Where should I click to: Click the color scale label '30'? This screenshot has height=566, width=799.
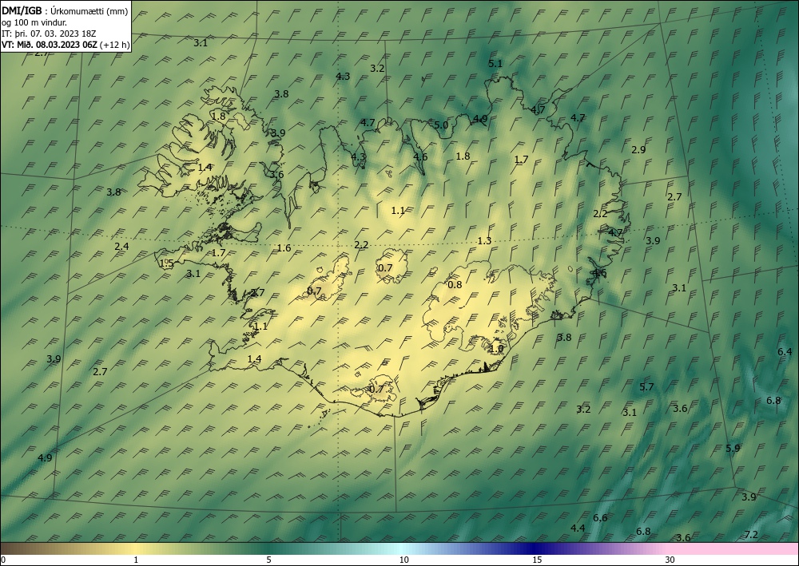point(670,560)
